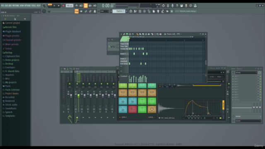Click the export render download icon
Image resolution: width=265 pixels, height=149 pixels.
[x=195, y=5]
